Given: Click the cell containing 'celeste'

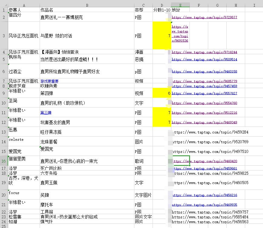Looking at the screenshot, I should (x=24, y=142).
